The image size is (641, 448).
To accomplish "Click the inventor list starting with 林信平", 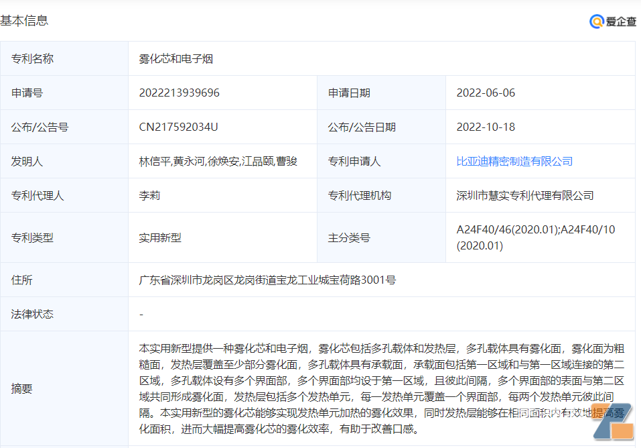I will (218, 161).
